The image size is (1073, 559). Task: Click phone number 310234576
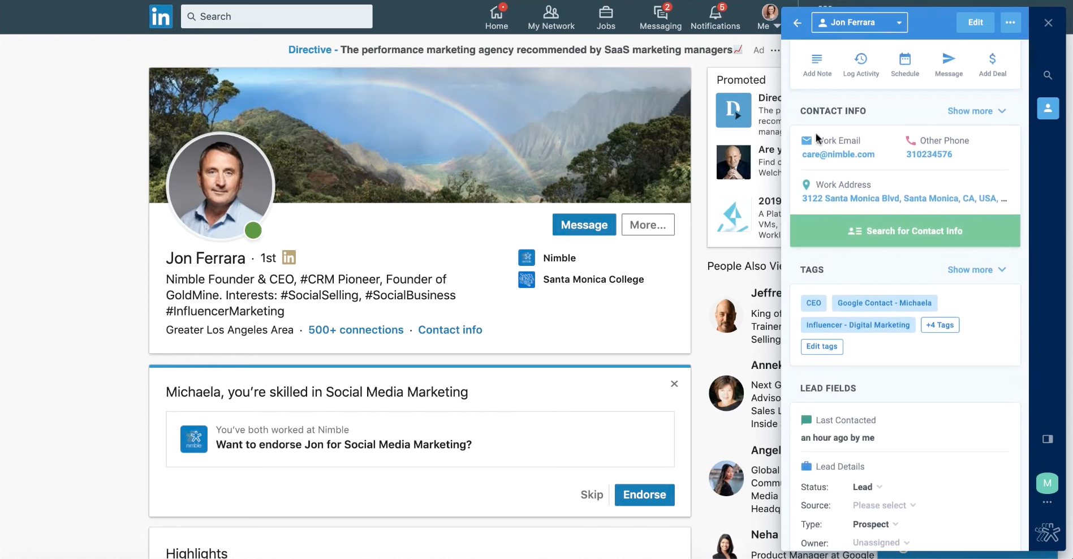(929, 154)
